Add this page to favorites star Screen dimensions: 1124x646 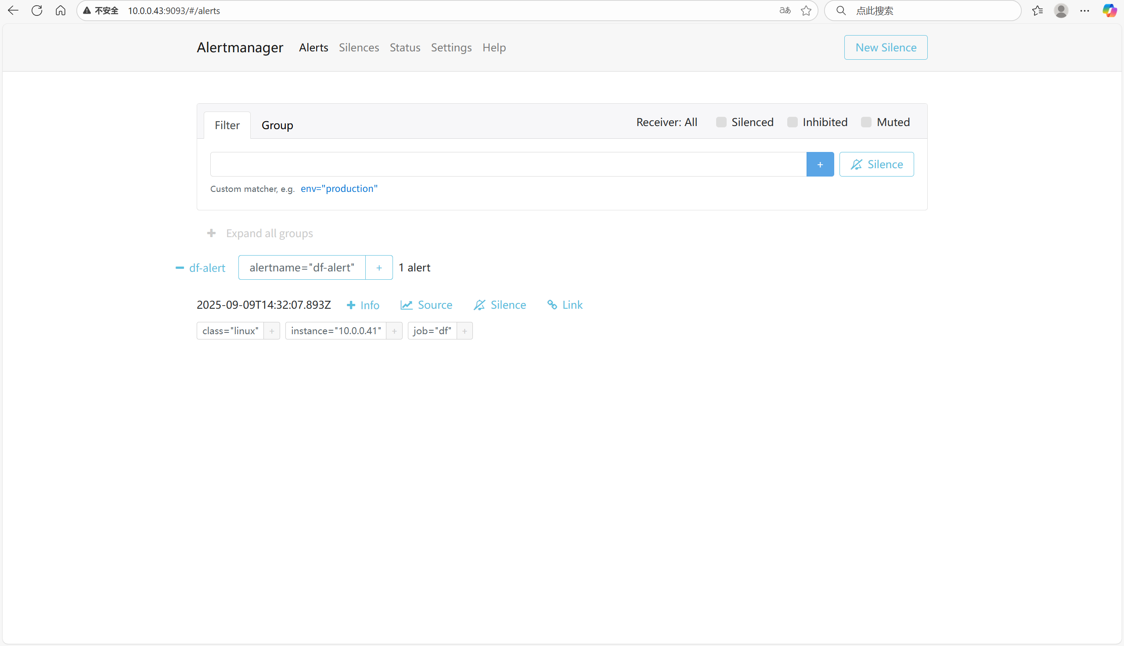pyautogui.click(x=806, y=11)
